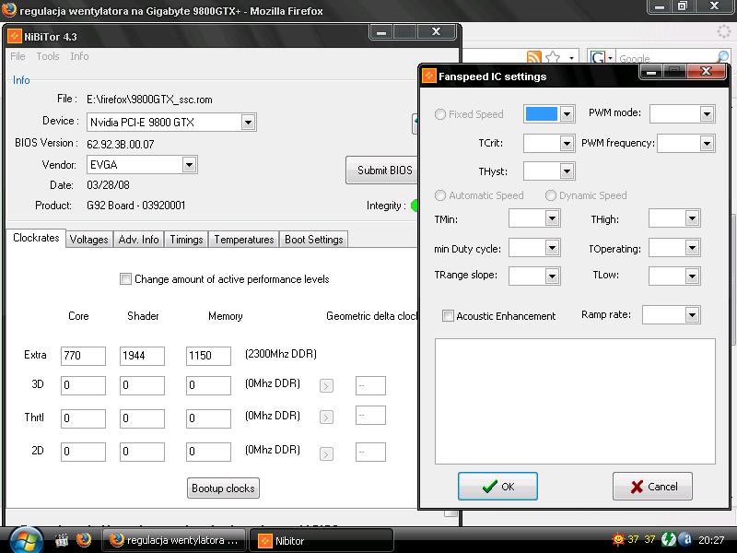Image resolution: width=737 pixels, height=553 pixels.
Task: Open the PWM mode dropdown
Action: tap(707, 113)
